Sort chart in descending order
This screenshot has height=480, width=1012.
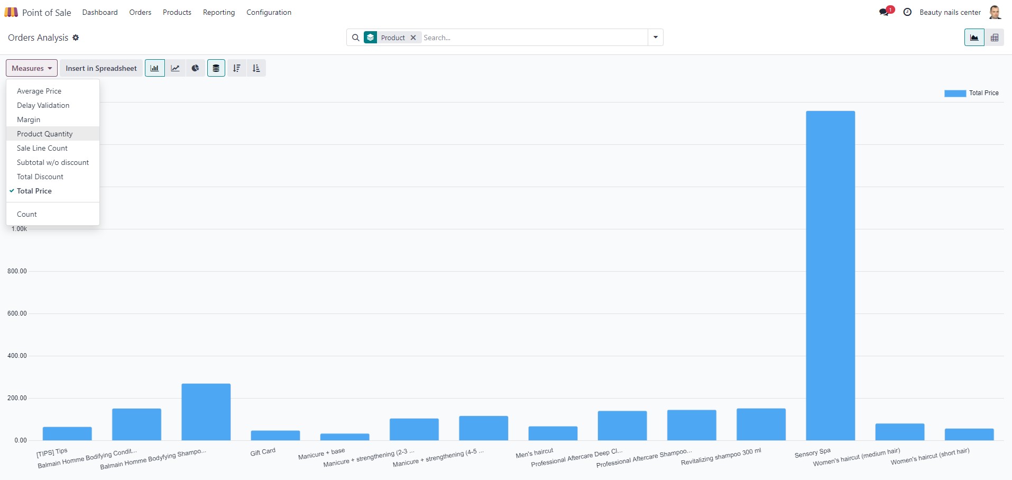coord(236,68)
